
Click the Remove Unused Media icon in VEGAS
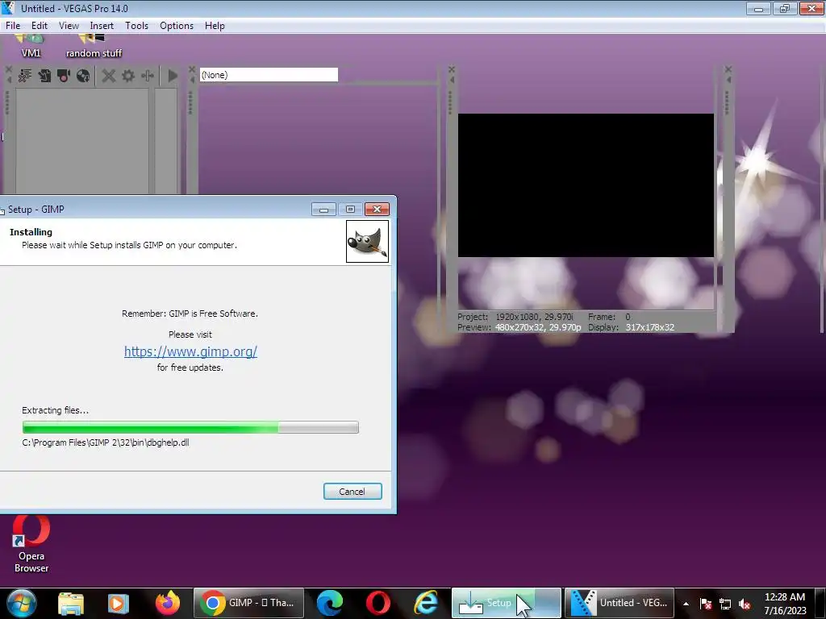(x=25, y=76)
